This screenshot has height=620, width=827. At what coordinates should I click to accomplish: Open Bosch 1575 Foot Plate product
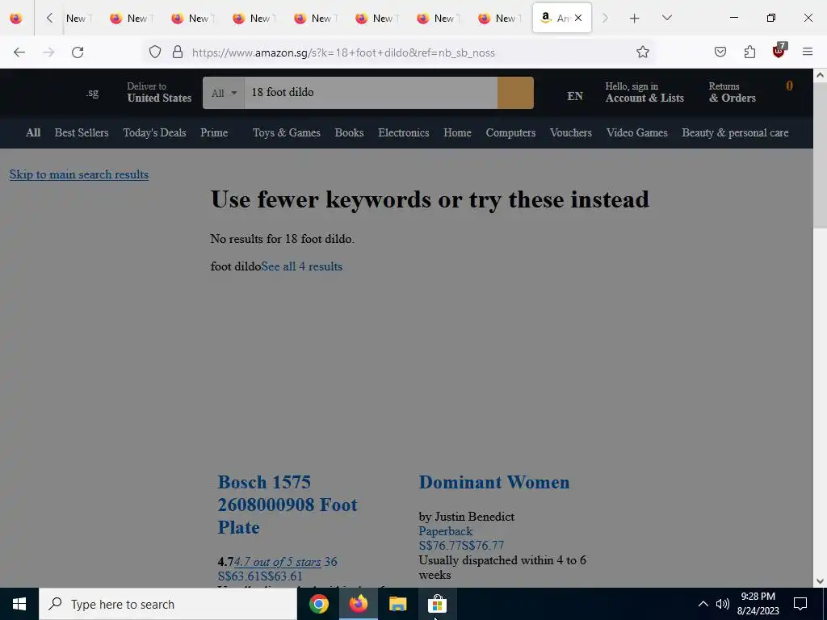pyautogui.click(x=288, y=505)
